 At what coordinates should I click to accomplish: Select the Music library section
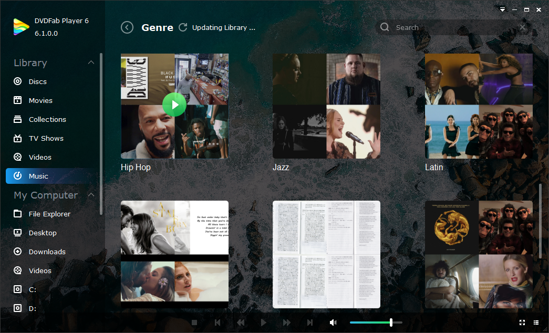pyautogui.click(x=53, y=176)
